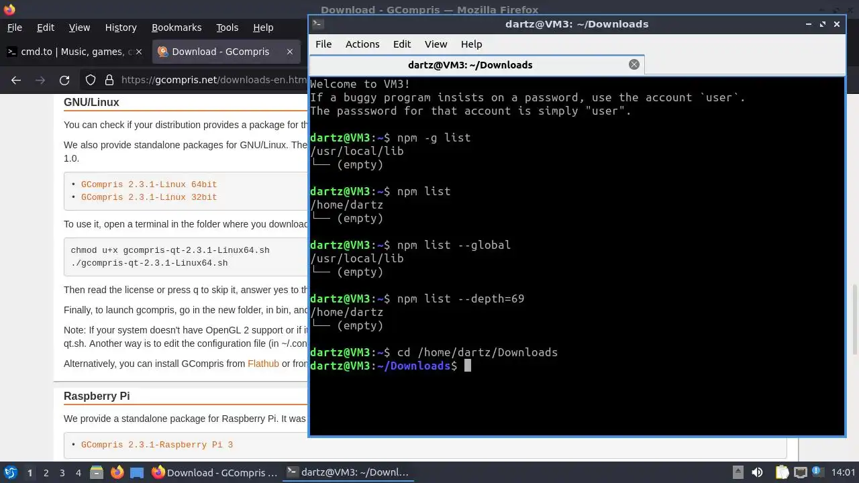This screenshot has height=483, width=859.
Task: Open Firefox Bookmarks menu
Action: pyautogui.click(x=176, y=28)
